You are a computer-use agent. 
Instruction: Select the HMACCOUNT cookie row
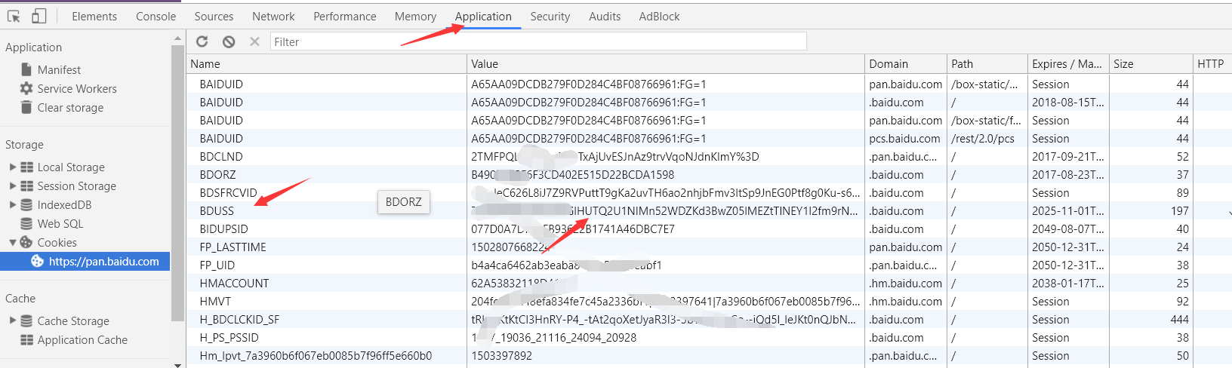point(709,284)
